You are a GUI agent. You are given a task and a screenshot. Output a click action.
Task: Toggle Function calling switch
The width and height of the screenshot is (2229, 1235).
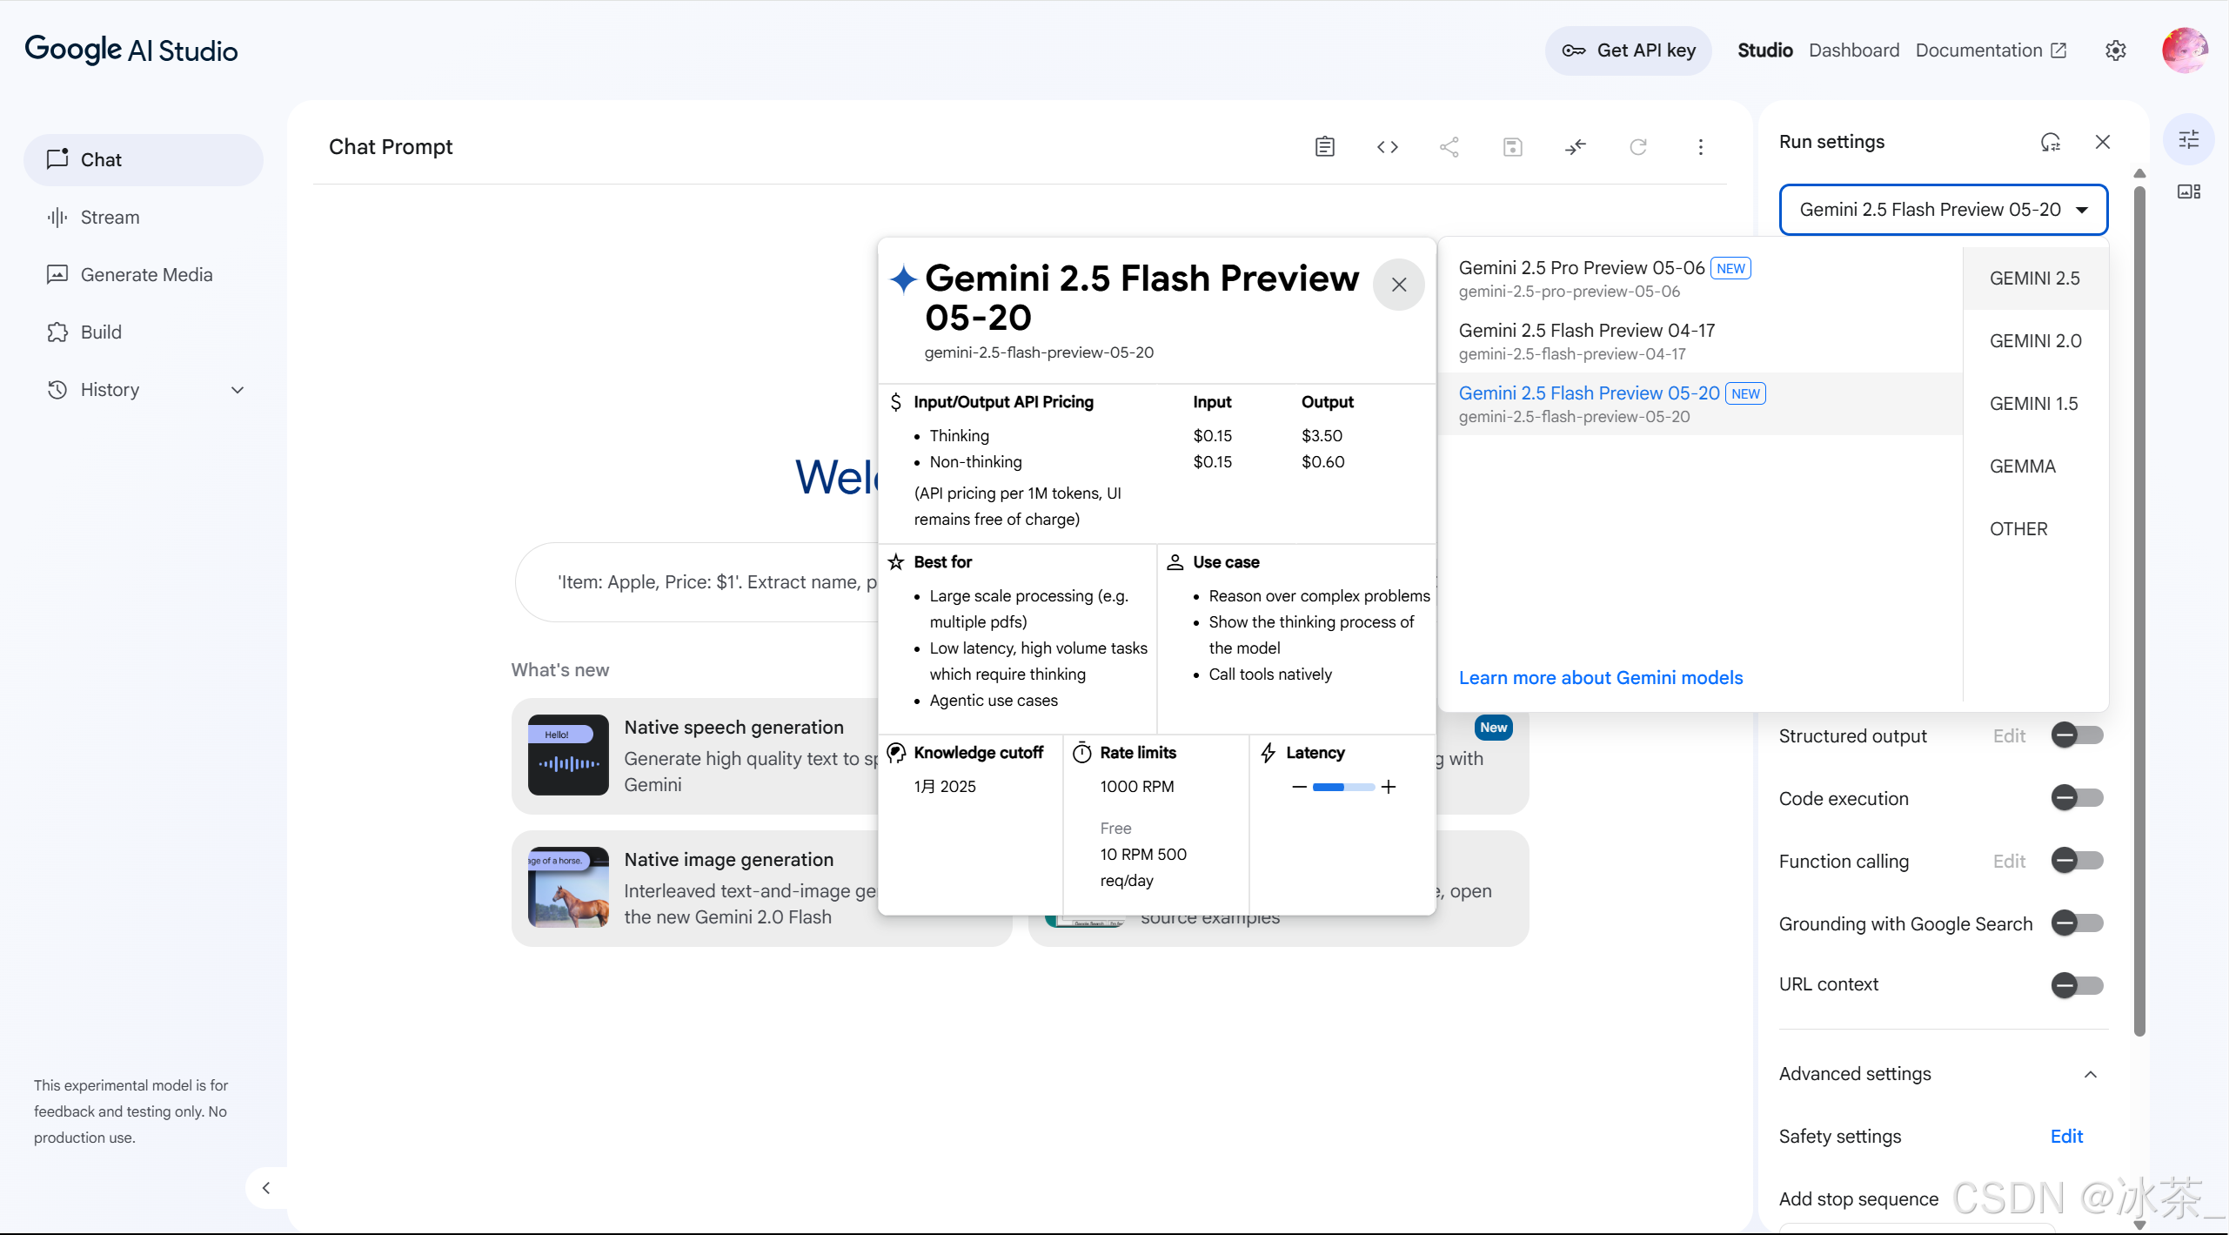(x=2077, y=861)
